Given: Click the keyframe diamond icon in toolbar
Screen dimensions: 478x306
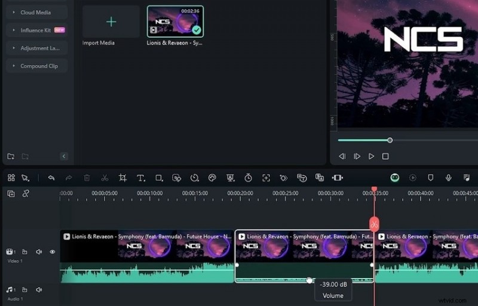Looking at the screenshot, I should point(283,178).
